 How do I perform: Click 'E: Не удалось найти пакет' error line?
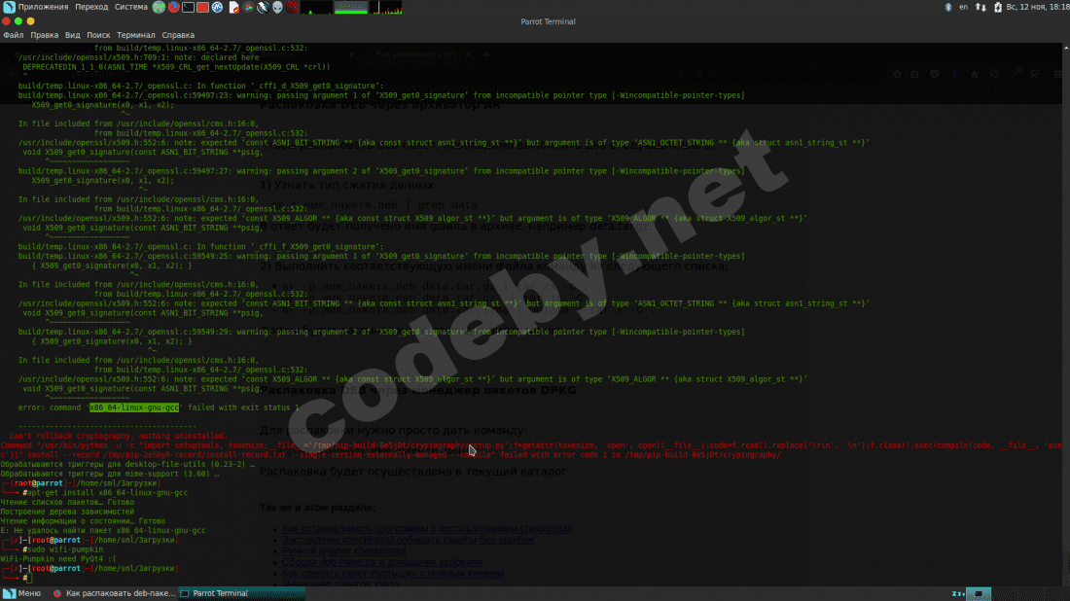(102, 530)
